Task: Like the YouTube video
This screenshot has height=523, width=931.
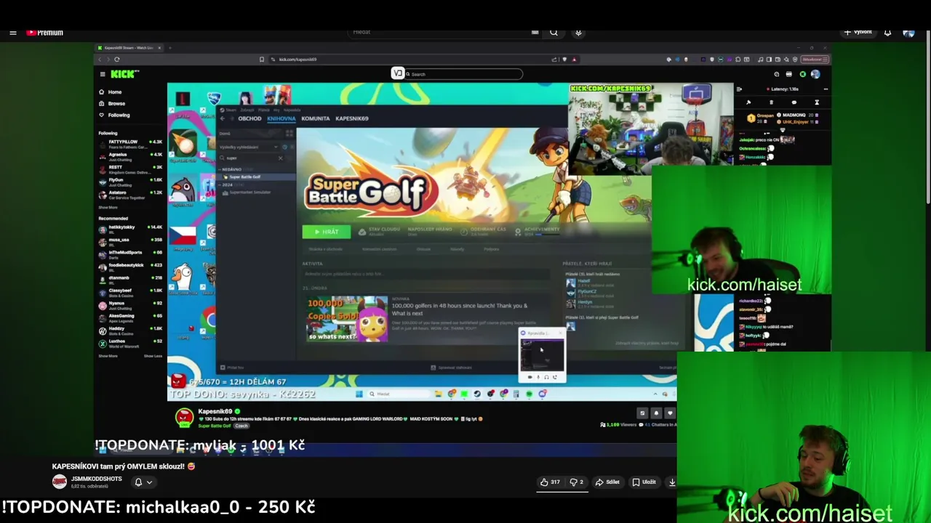Action: (549, 482)
